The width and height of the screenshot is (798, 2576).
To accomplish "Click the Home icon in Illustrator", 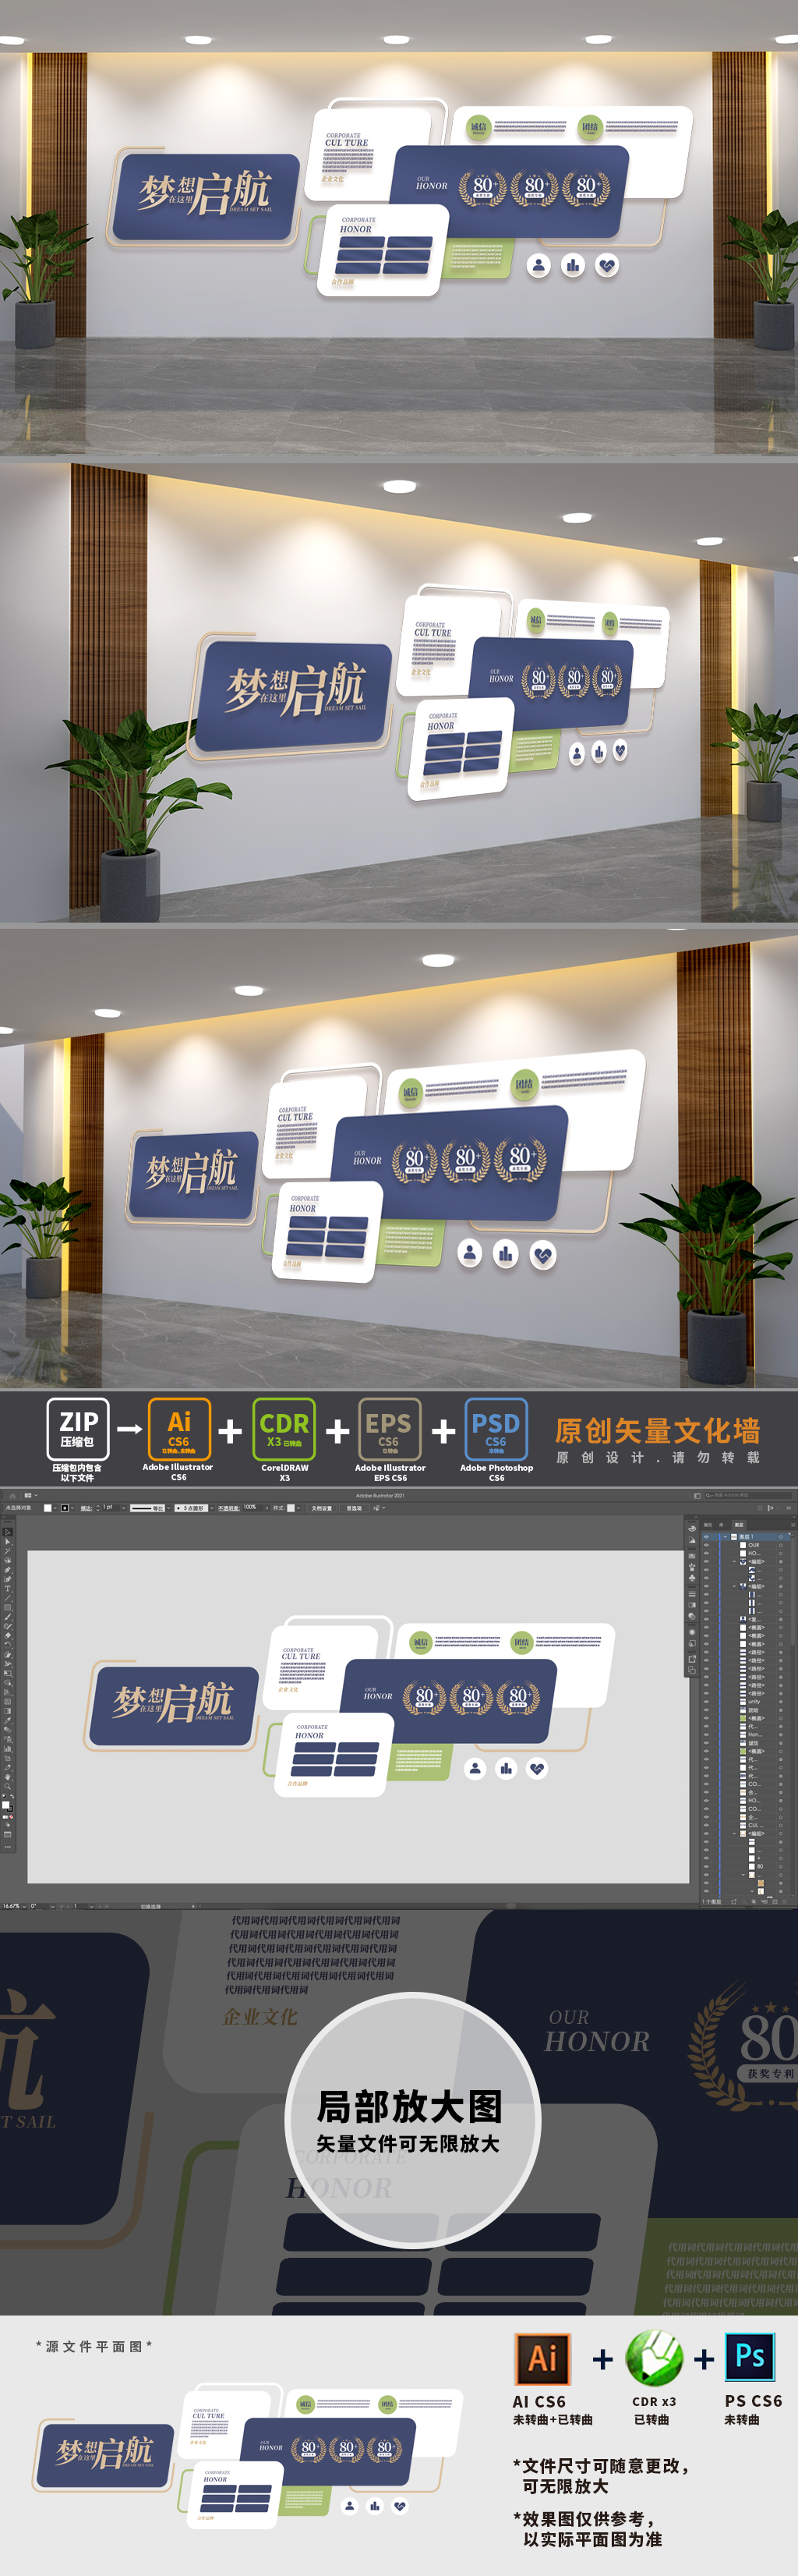I will [x=12, y=1496].
